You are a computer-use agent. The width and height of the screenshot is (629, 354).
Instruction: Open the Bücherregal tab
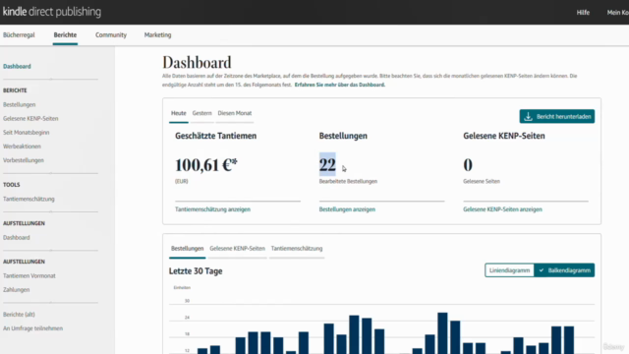tap(19, 35)
